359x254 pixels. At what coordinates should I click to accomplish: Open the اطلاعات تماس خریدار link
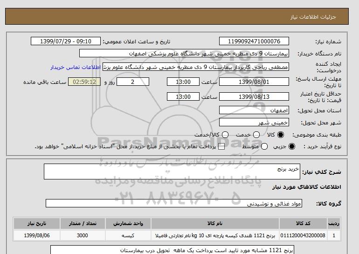click(76, 68)
